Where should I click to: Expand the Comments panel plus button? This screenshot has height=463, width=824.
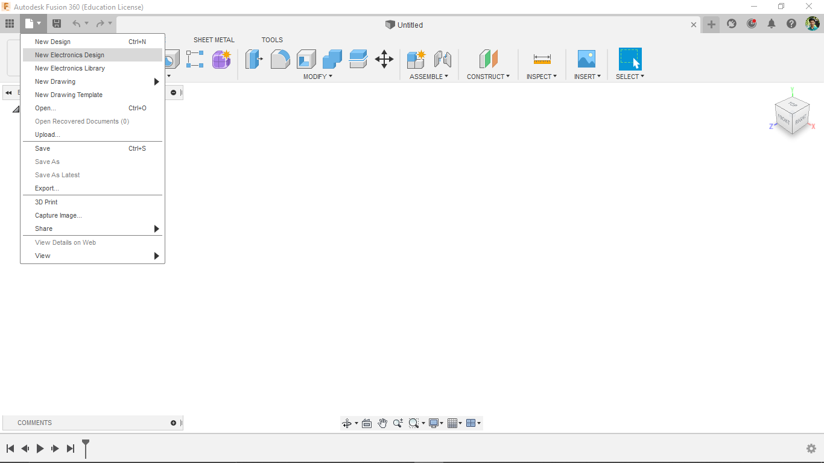tap(173, 423)
